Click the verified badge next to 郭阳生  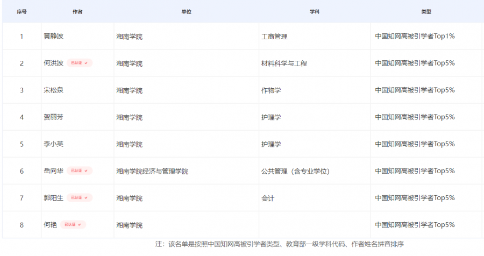(x=80, y=198)
